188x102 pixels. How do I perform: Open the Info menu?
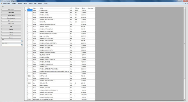(35, 3)
